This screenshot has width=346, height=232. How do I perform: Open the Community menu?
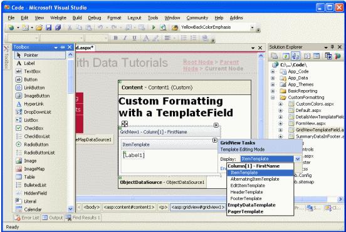tap(197, 18)
